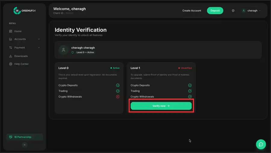Click Level 1 Crypto Deposits check icon

pyautogui.click(x=190, y=85)
